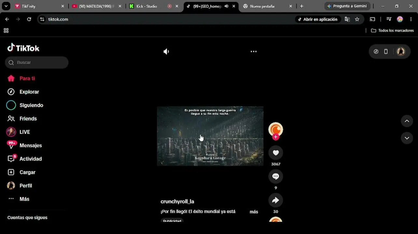Translate this page
This screenshot has height=234, width=418.
coord(347,19)
